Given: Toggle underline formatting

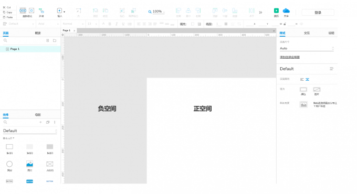Looking at the screenshot, I should pos(123,24).
